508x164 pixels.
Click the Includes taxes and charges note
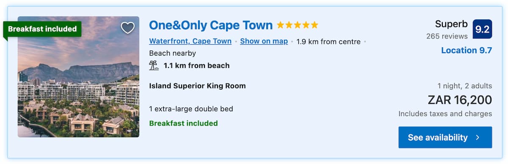[x=445, y=114]
